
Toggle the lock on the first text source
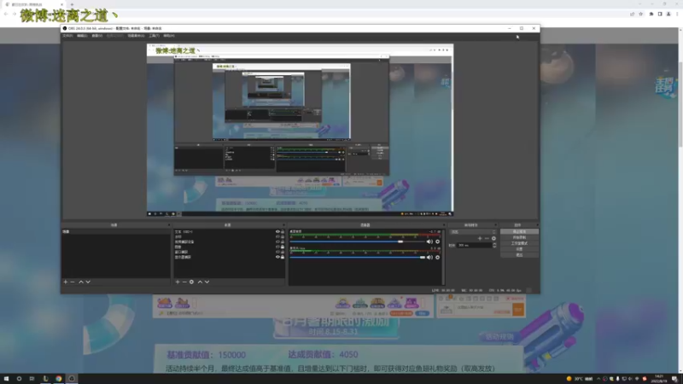pos(283,231)
